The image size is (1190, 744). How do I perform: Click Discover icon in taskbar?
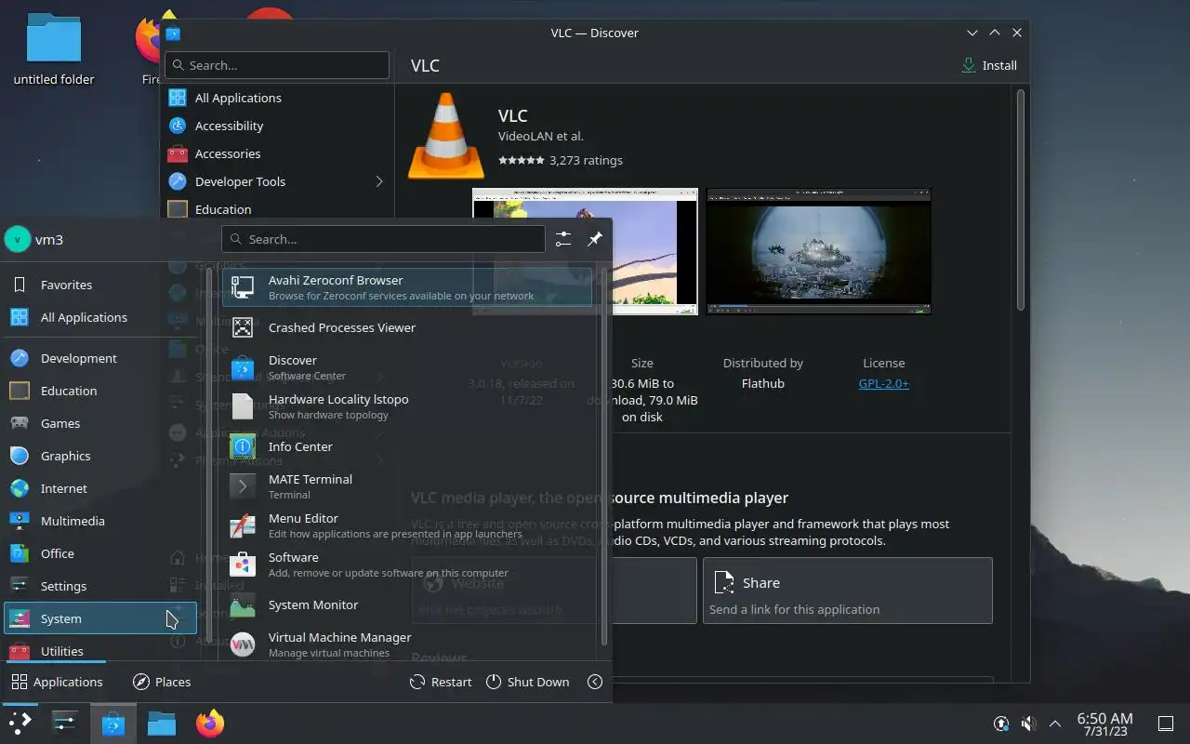coord(113,723)
